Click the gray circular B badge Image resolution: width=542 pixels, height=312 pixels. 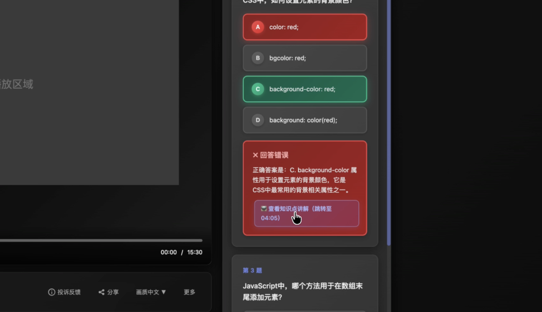pos(257,58)
